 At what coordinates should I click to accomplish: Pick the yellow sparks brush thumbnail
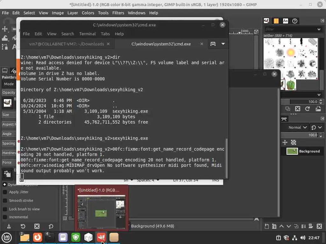pos(291,52)
